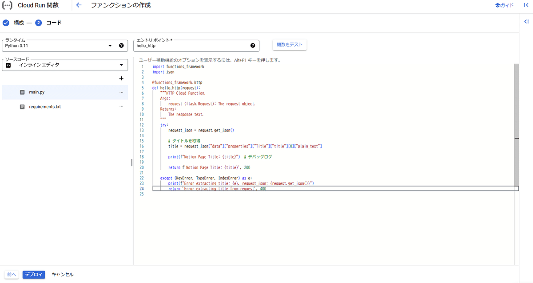The image size is (533, 283).
Task: Click the キャンセル button
Action: [x=63, y=275]
